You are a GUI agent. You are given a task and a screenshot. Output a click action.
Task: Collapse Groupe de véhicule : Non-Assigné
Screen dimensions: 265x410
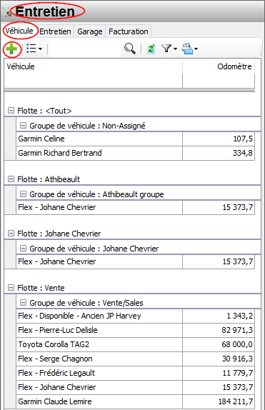[x=24, y=126]
